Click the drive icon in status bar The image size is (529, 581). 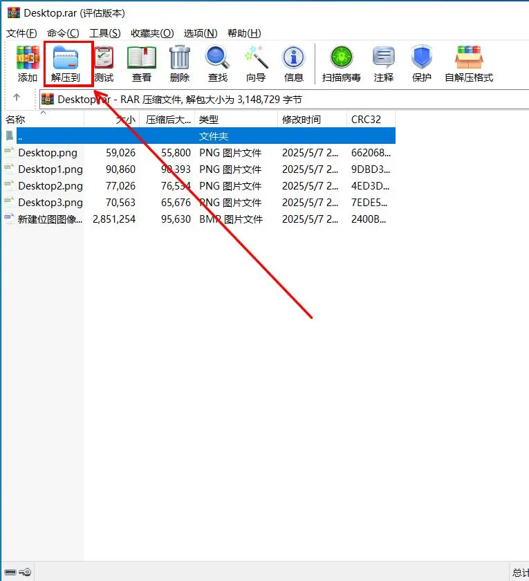(x=10, y=573)
